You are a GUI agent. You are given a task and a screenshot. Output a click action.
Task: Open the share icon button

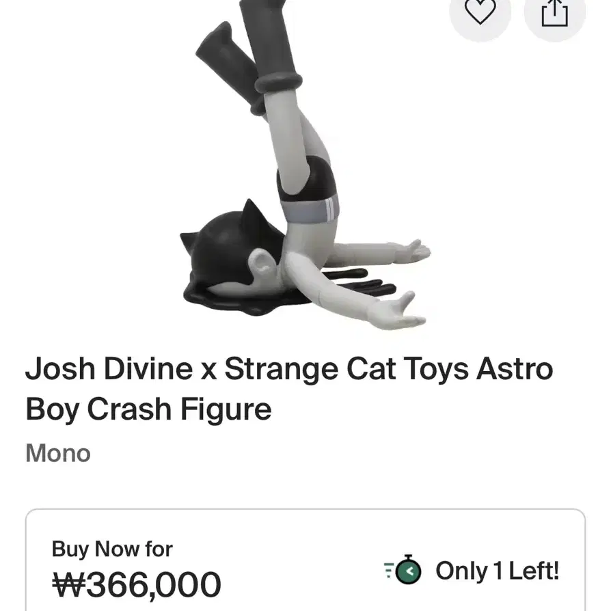554,13
